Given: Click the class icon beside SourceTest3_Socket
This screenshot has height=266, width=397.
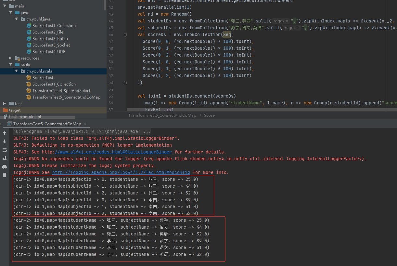Looking at the screenshot, I should coord(29,45).
